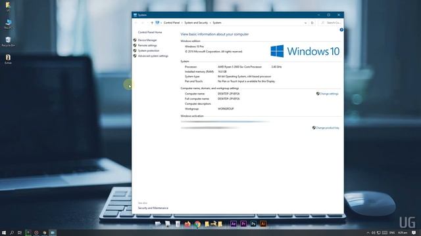Switch to System window taskbar button
421x236 pixels.
coord(53,233)
